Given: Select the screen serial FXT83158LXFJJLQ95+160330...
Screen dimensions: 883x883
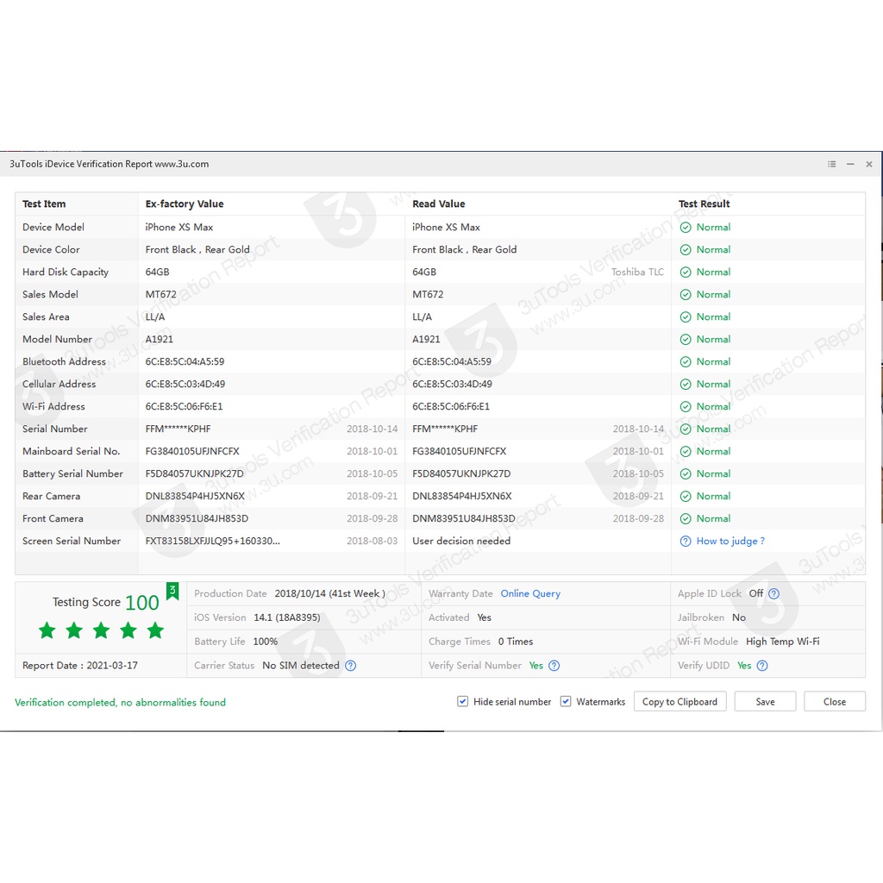Looking at the screenshot, I should click(x=212, y=542).
